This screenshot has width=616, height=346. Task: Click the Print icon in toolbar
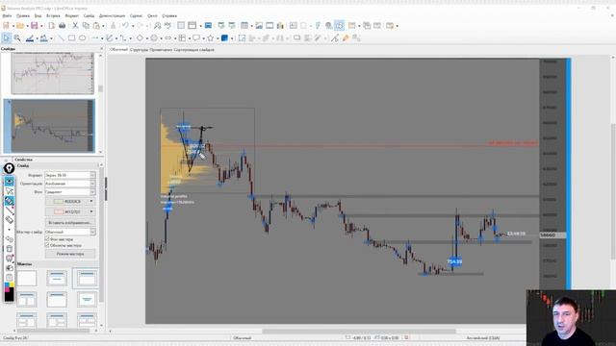(62, 26)
